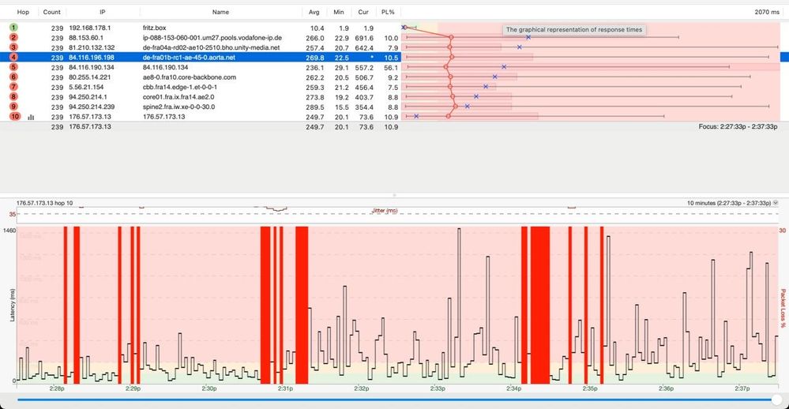The image size is (789, 409).
Task: Open the 10 minutes time range dropdown
Action: click(776, 203)
